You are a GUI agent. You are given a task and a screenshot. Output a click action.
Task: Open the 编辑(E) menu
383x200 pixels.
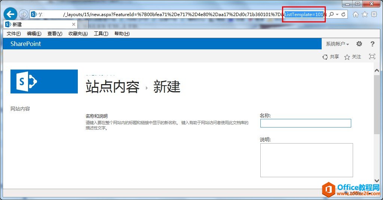(x=34, y=34)
